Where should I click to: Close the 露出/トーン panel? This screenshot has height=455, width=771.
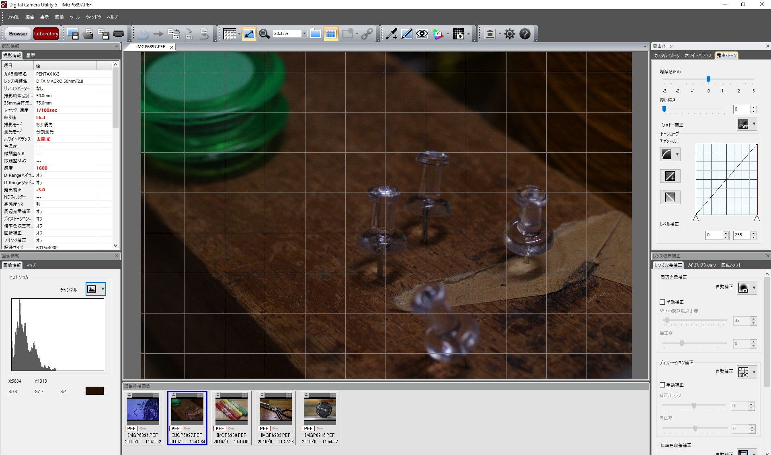(767, 46)
